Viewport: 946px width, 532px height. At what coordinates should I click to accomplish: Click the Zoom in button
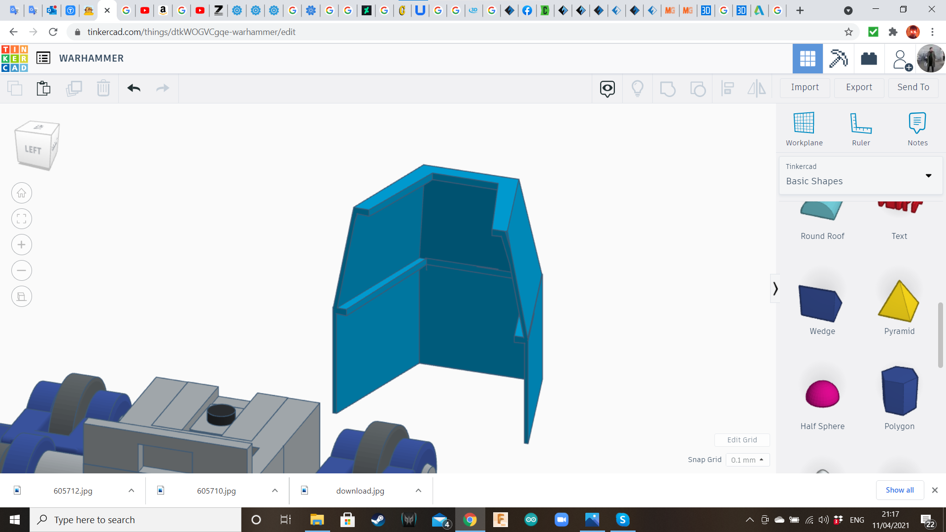[x=22, y=245]
